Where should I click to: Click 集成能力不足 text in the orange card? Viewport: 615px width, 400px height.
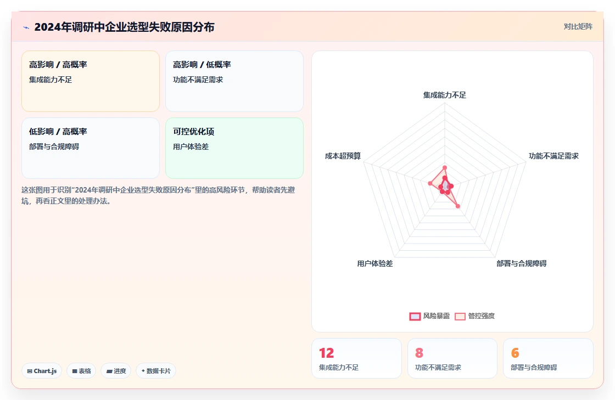tap(51, 80)
